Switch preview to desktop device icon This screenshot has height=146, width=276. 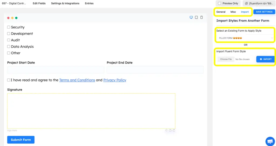[191, 17]
